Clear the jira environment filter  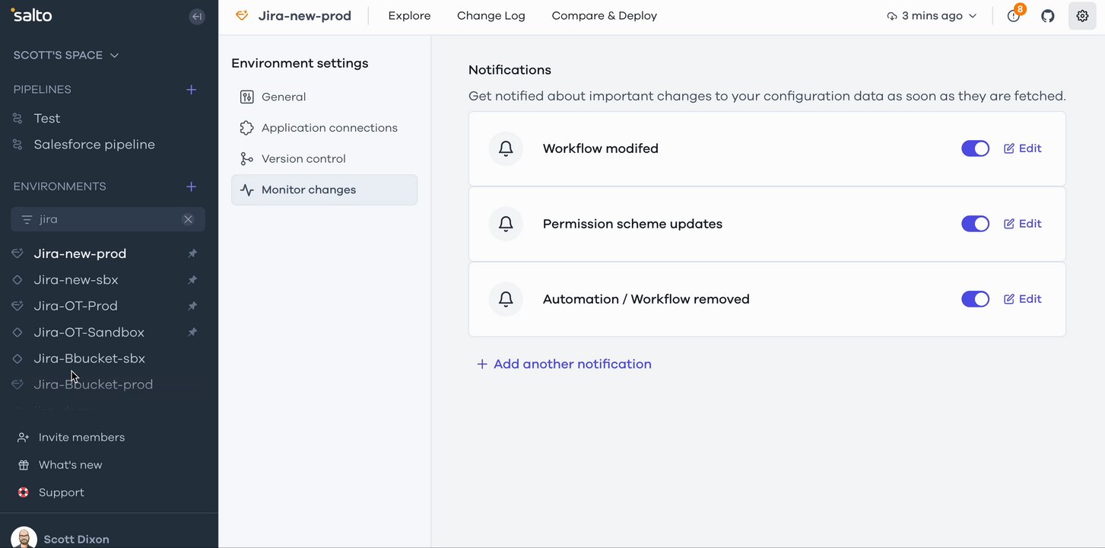click(x=188, y=219)
